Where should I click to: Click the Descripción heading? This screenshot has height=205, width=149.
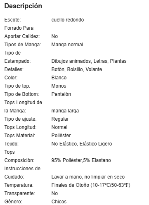point(23,6)
